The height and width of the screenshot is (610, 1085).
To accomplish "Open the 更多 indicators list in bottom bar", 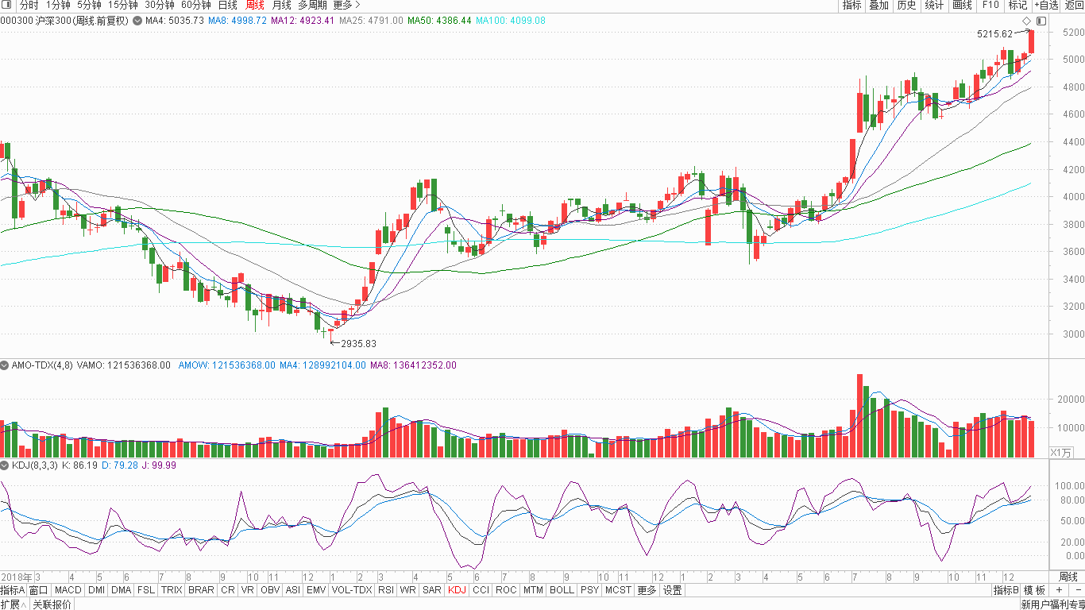I will coord(647,590).
